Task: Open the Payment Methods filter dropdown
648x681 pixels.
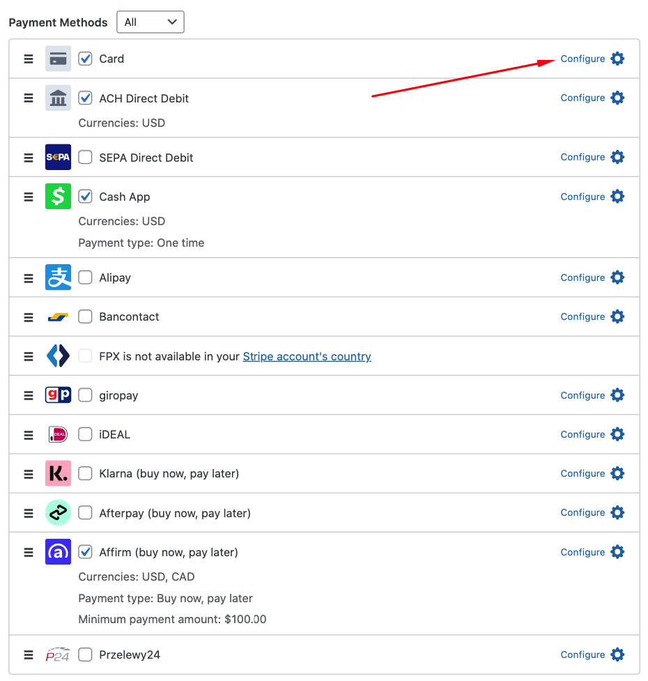Action: (151, 22)
